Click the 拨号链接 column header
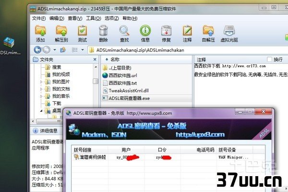The height and width of the screenshot is (192, 288). pos(90,150)
